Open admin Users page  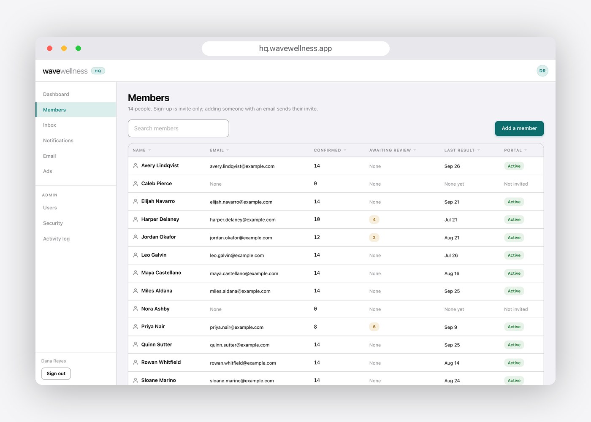(x=76, y=208)
